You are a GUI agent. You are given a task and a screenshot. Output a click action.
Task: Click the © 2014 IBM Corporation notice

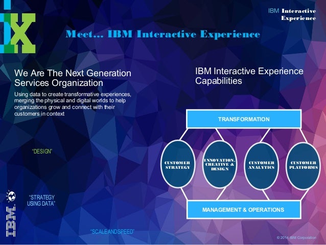point(296,237)
